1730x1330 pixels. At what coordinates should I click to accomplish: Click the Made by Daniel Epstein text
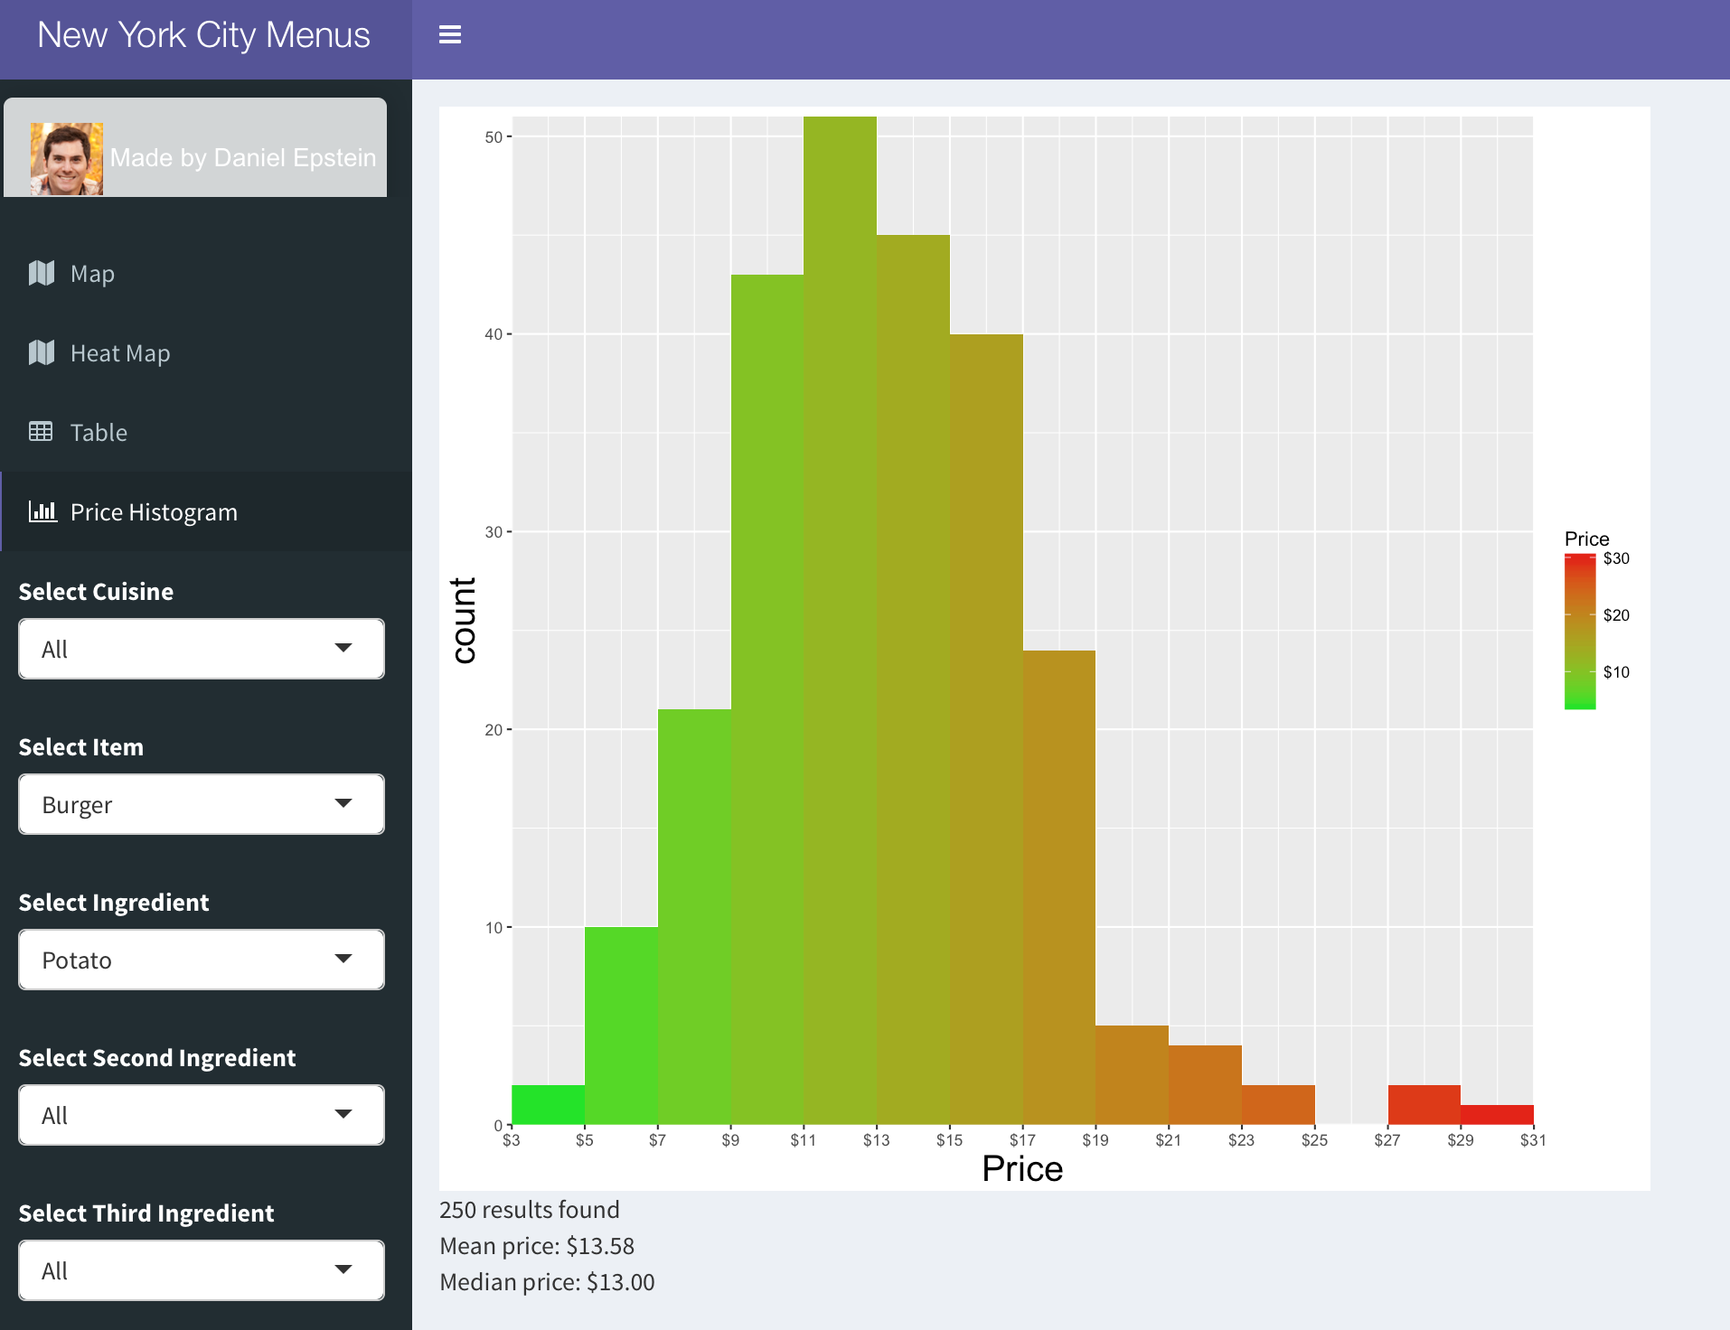(242, 158)
